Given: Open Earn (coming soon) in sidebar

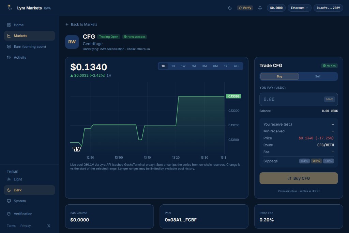Looking at the screenshot, I should (29, 46).
